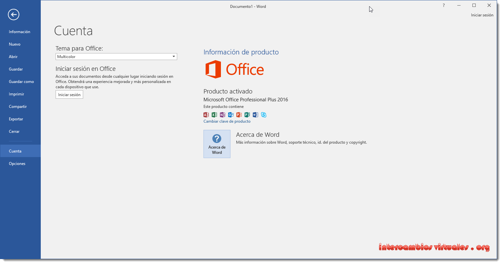Click the back arrow to exit Backstage
502x264 pixels.
click(x=13, y=14)
